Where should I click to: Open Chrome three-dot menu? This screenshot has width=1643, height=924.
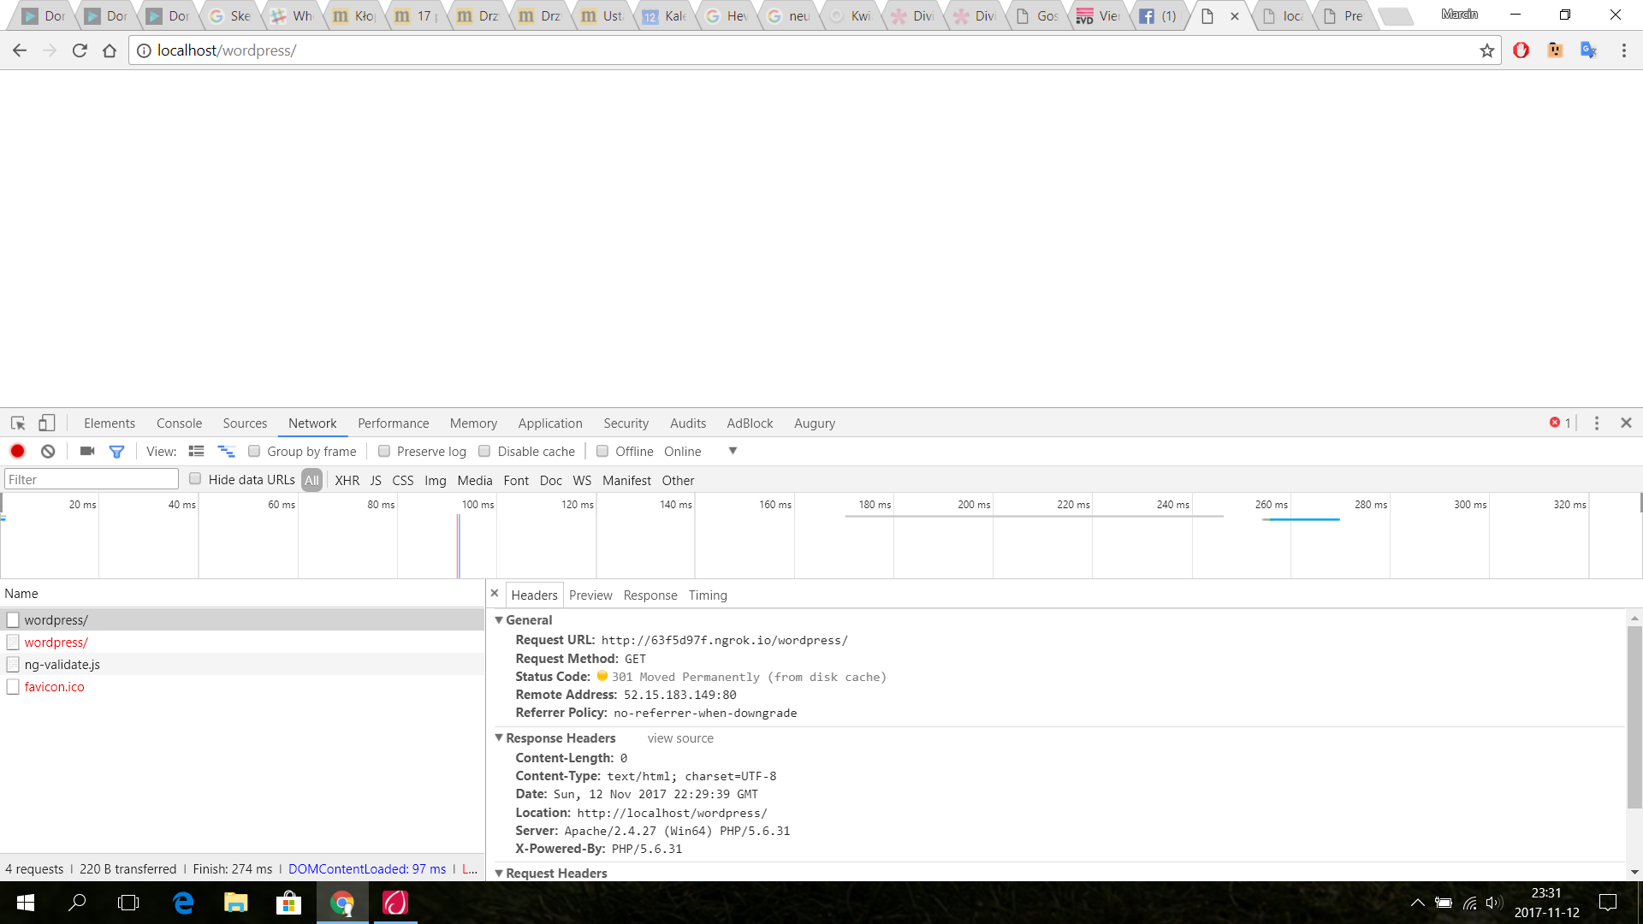(x=1624, y=50)
